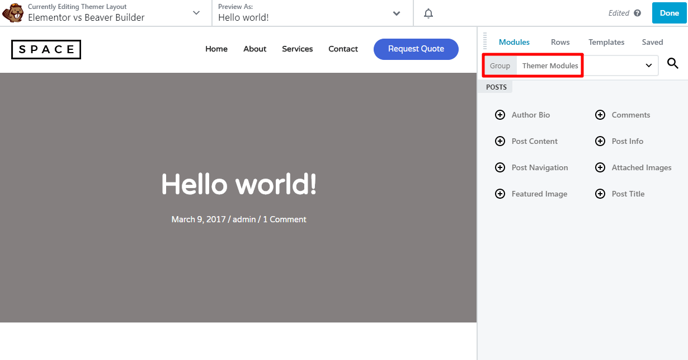Switch to the Templates tab
This screenshot has height=360, width=688.
[x=606, y=42]
